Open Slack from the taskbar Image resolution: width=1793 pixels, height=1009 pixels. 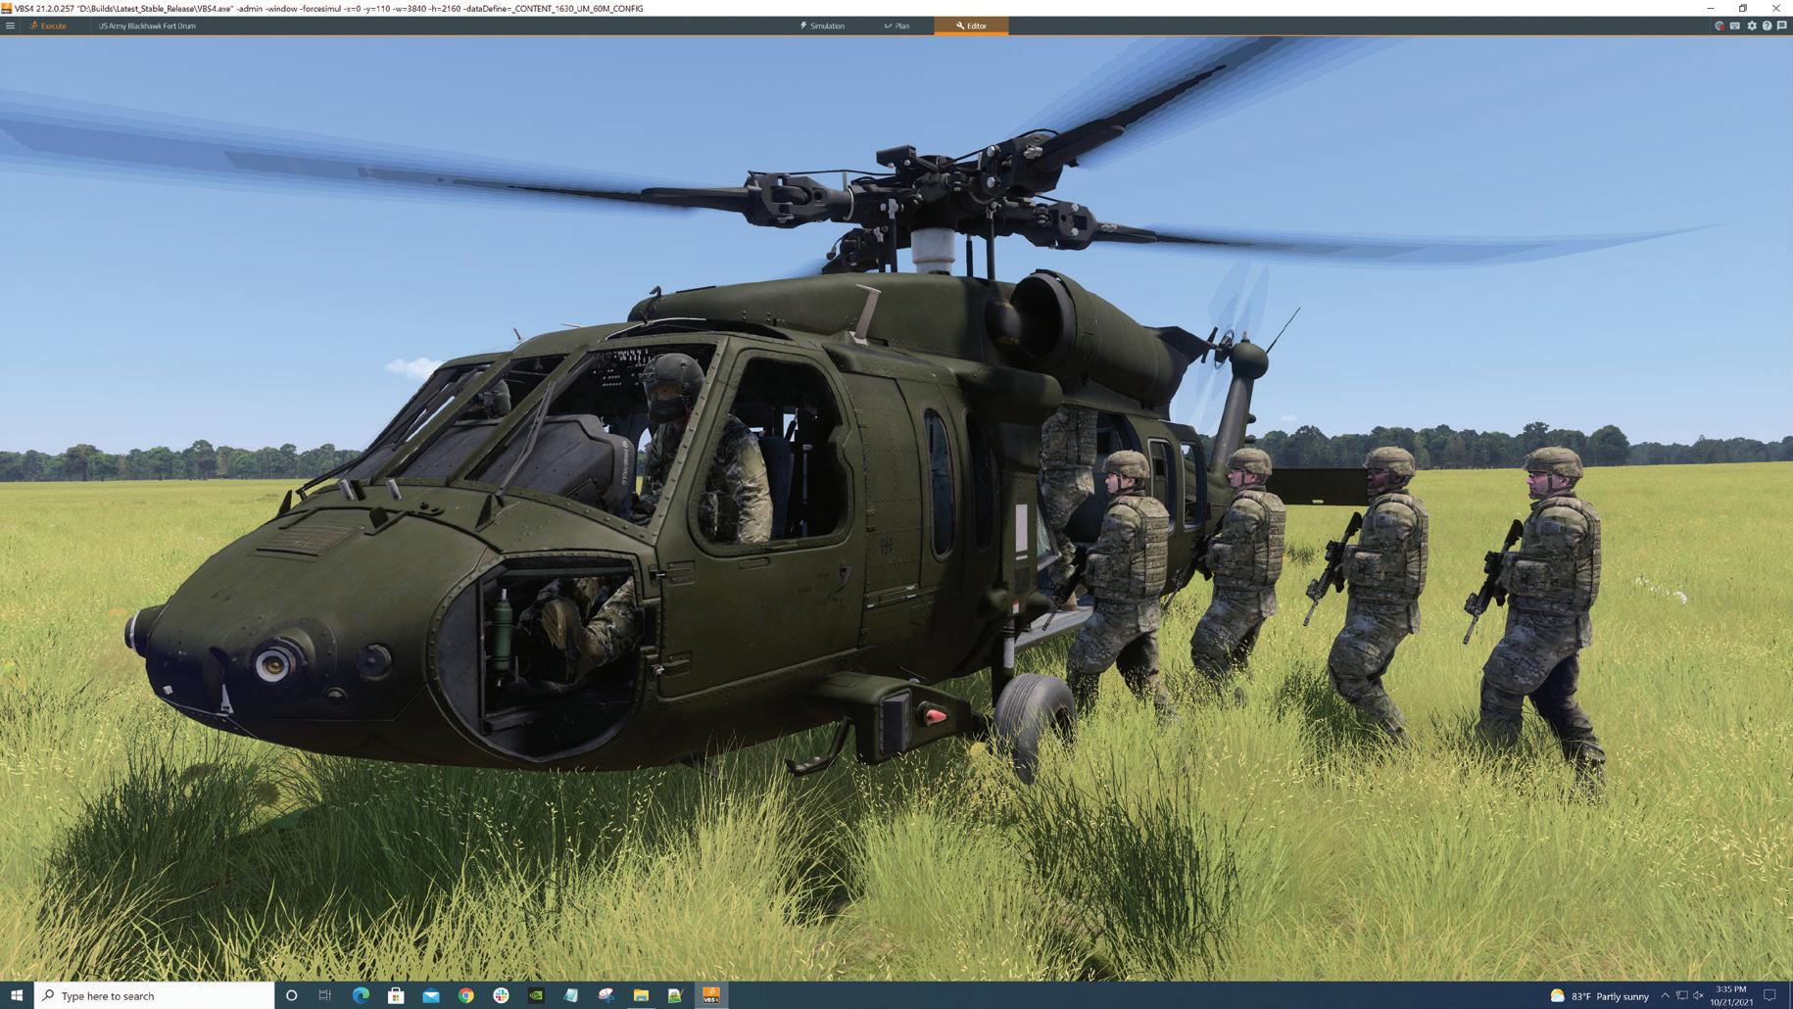point(501,995)
